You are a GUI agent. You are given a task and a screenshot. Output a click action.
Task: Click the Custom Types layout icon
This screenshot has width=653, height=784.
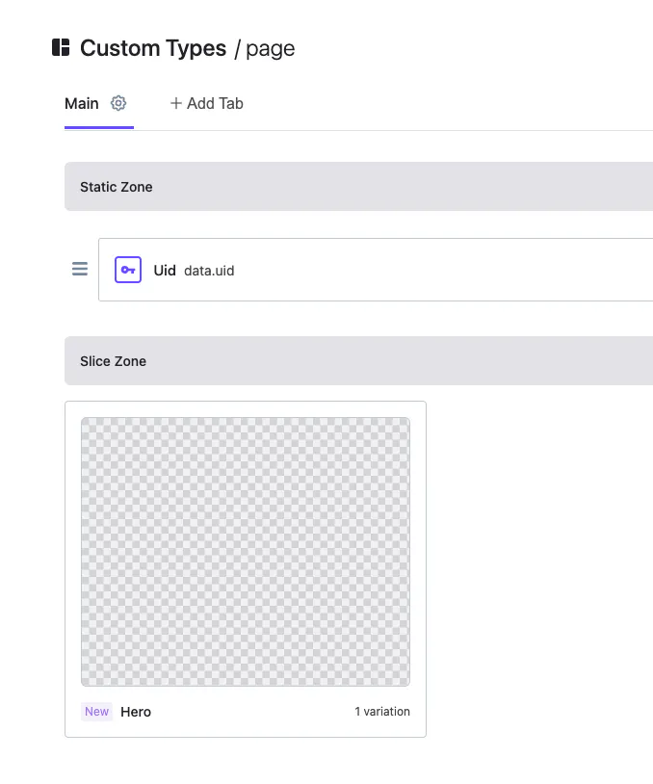pyautogui.click(x=61, y=47)
